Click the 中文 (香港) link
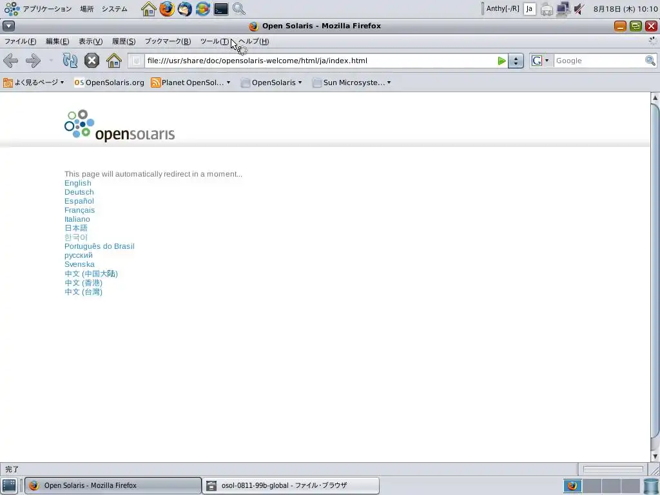The width and height of the screenshot is (660, 495). [83, 283]
